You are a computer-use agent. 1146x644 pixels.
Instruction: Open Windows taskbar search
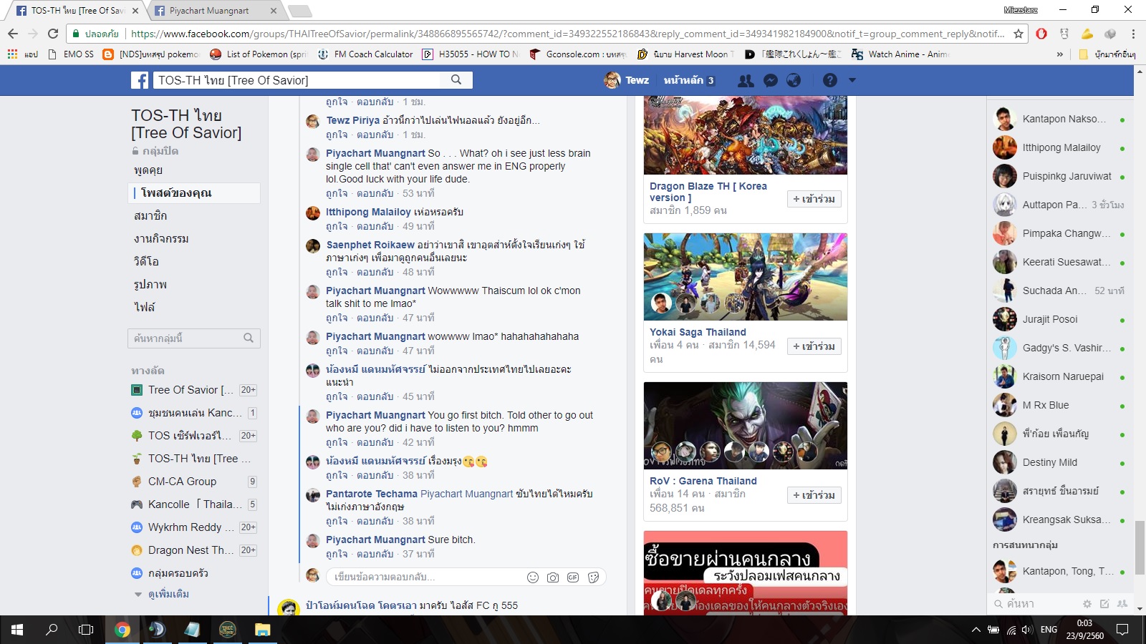(x=52, y=630)
